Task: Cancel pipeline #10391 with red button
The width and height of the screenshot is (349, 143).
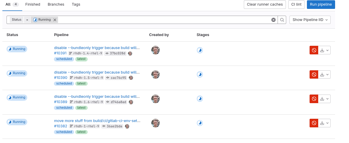Action: (x=314, y=50)
